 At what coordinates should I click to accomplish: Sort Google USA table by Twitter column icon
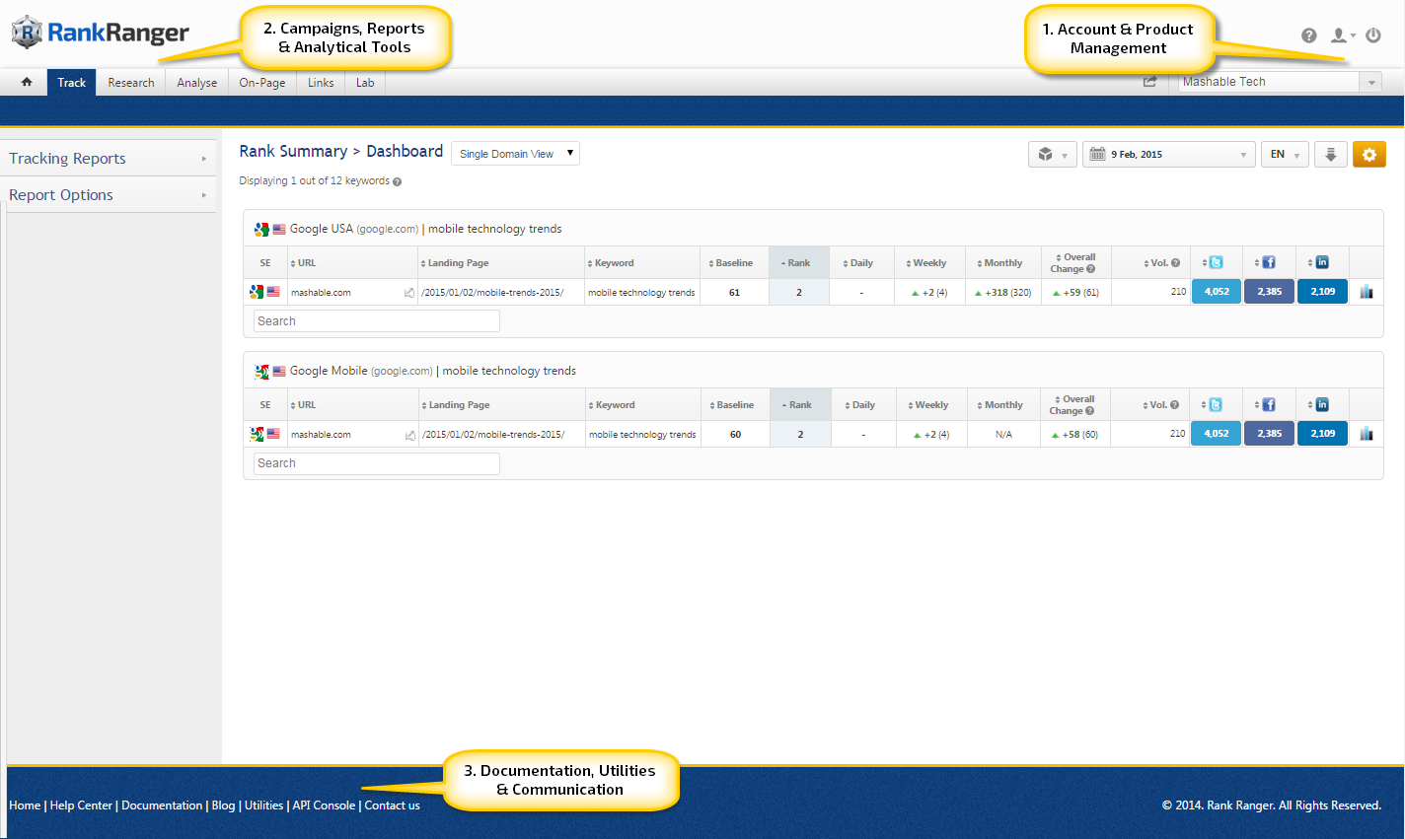point(1216,262)
